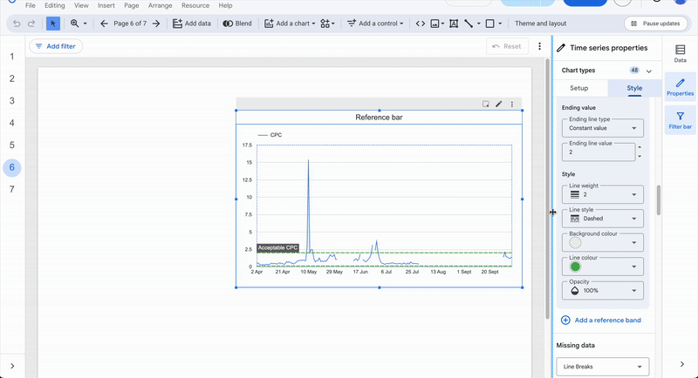Go to page 1 in page list
This screenshot has height=378, width=698.
pyautogui.click(x=12, y=57)
